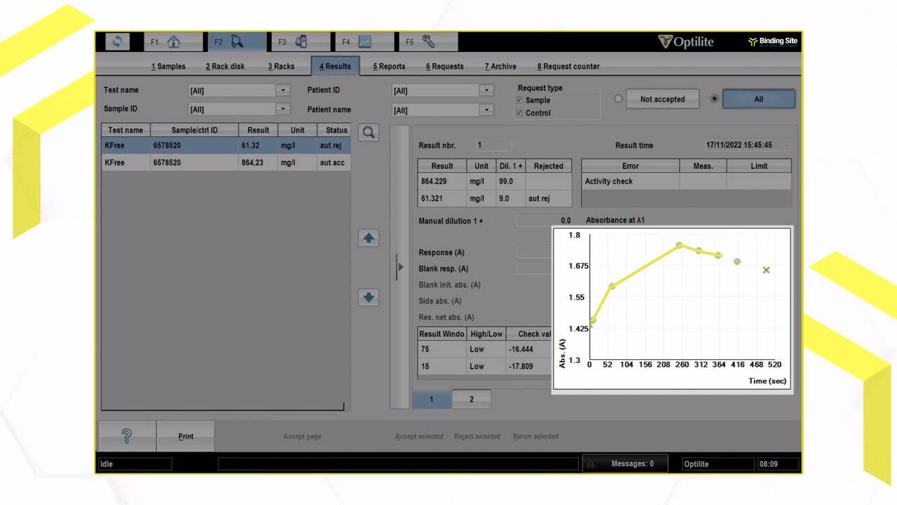Toggle the Control request type checkbox

pyautogui.click(x=519, y=113)
